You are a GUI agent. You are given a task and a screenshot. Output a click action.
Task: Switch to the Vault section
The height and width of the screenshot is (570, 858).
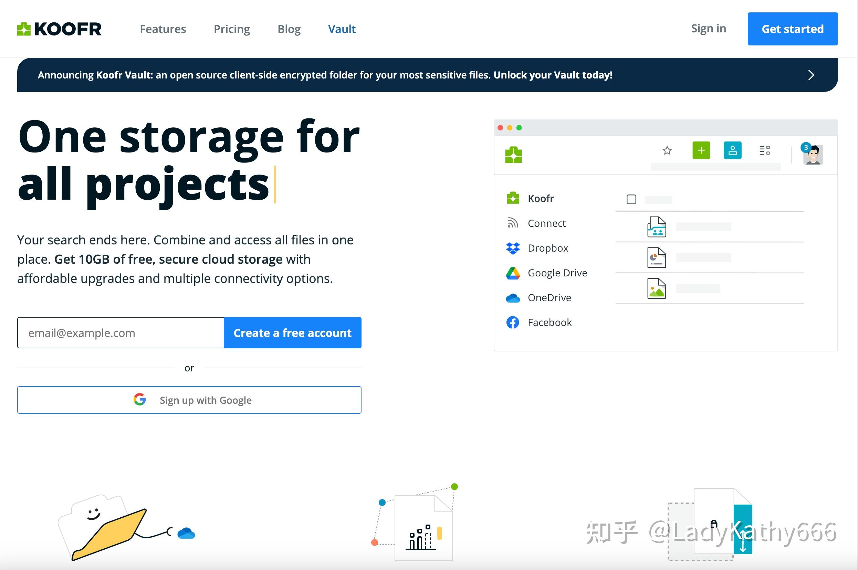(x=342, y=29)
